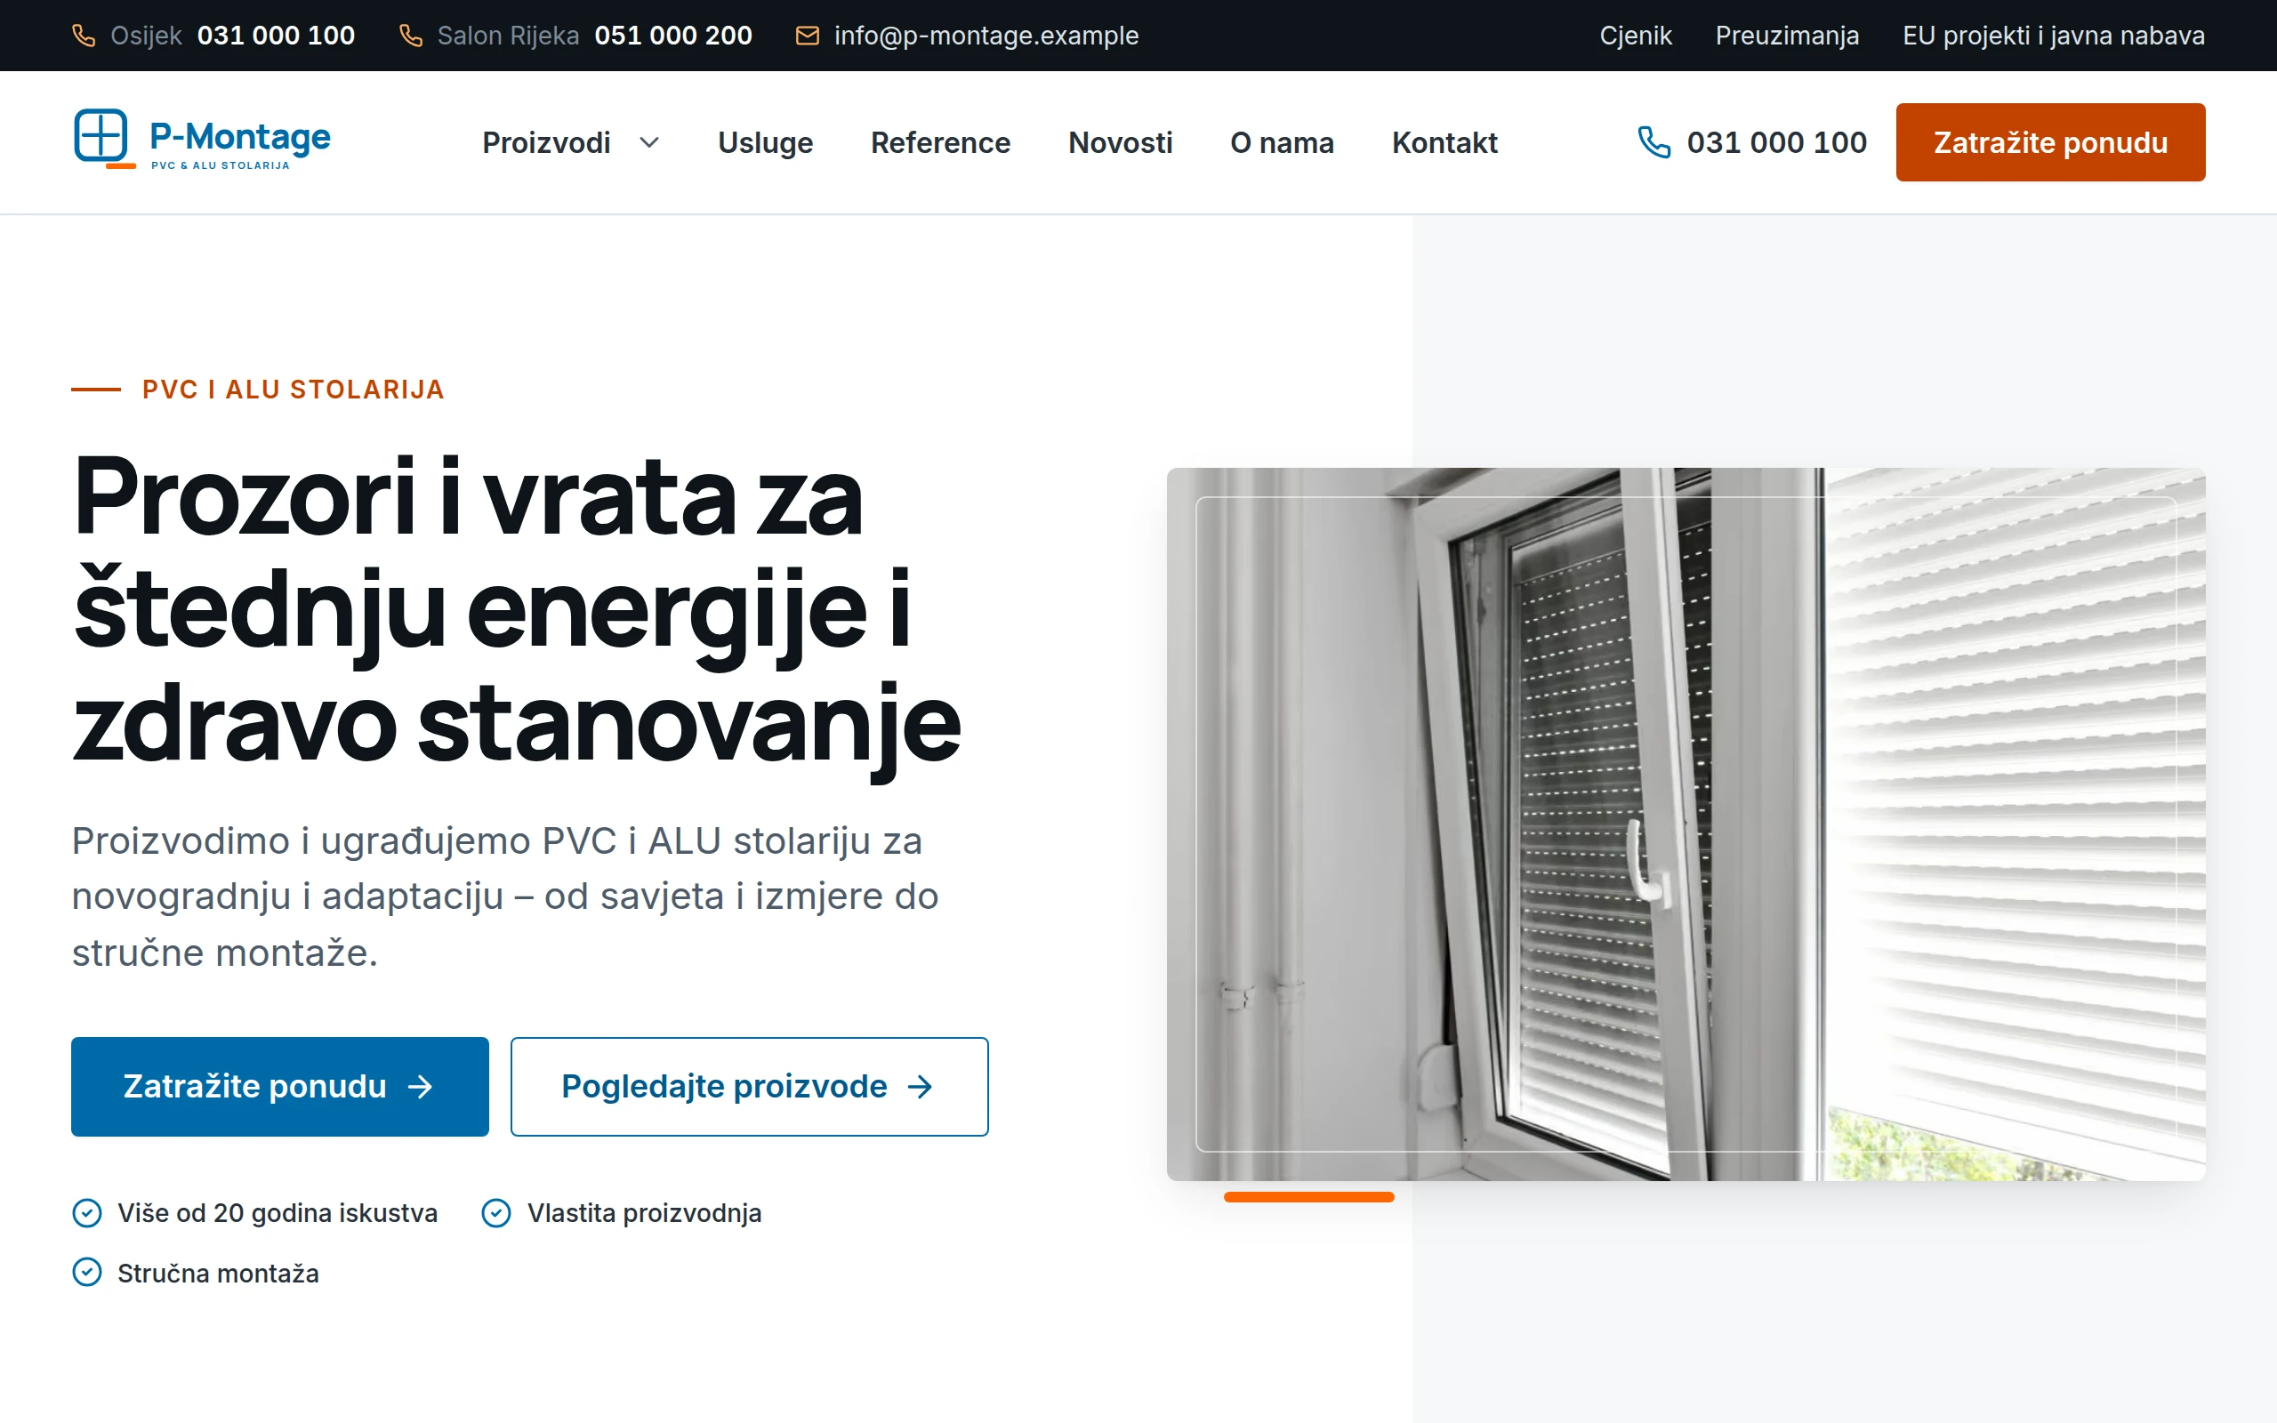Click the blue phone icon in main navigation
2277x1423 pixels.
click(1653, 142)
